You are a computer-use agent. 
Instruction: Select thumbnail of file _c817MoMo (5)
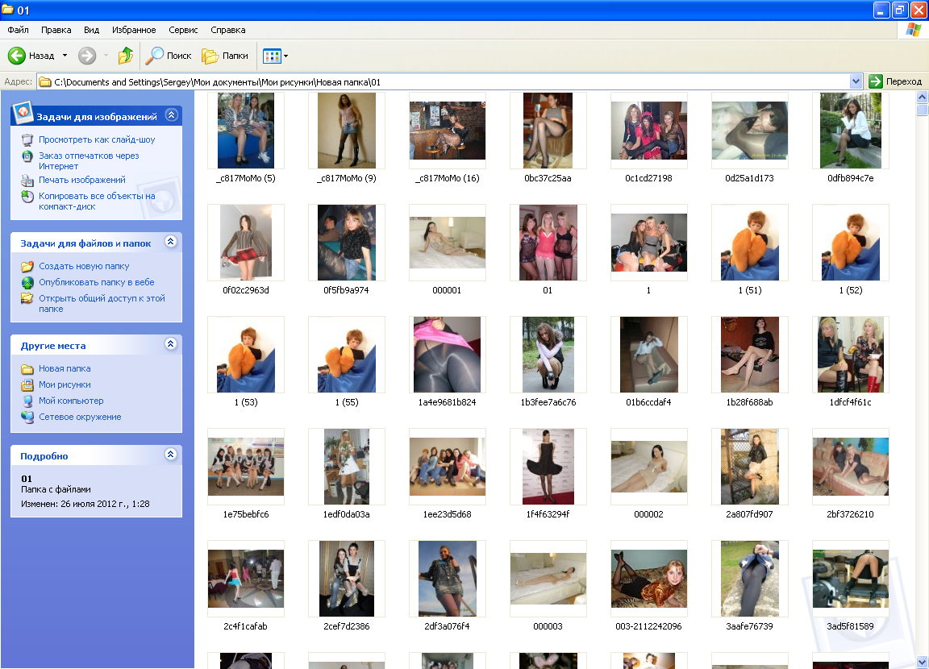(x=246, y=131)
